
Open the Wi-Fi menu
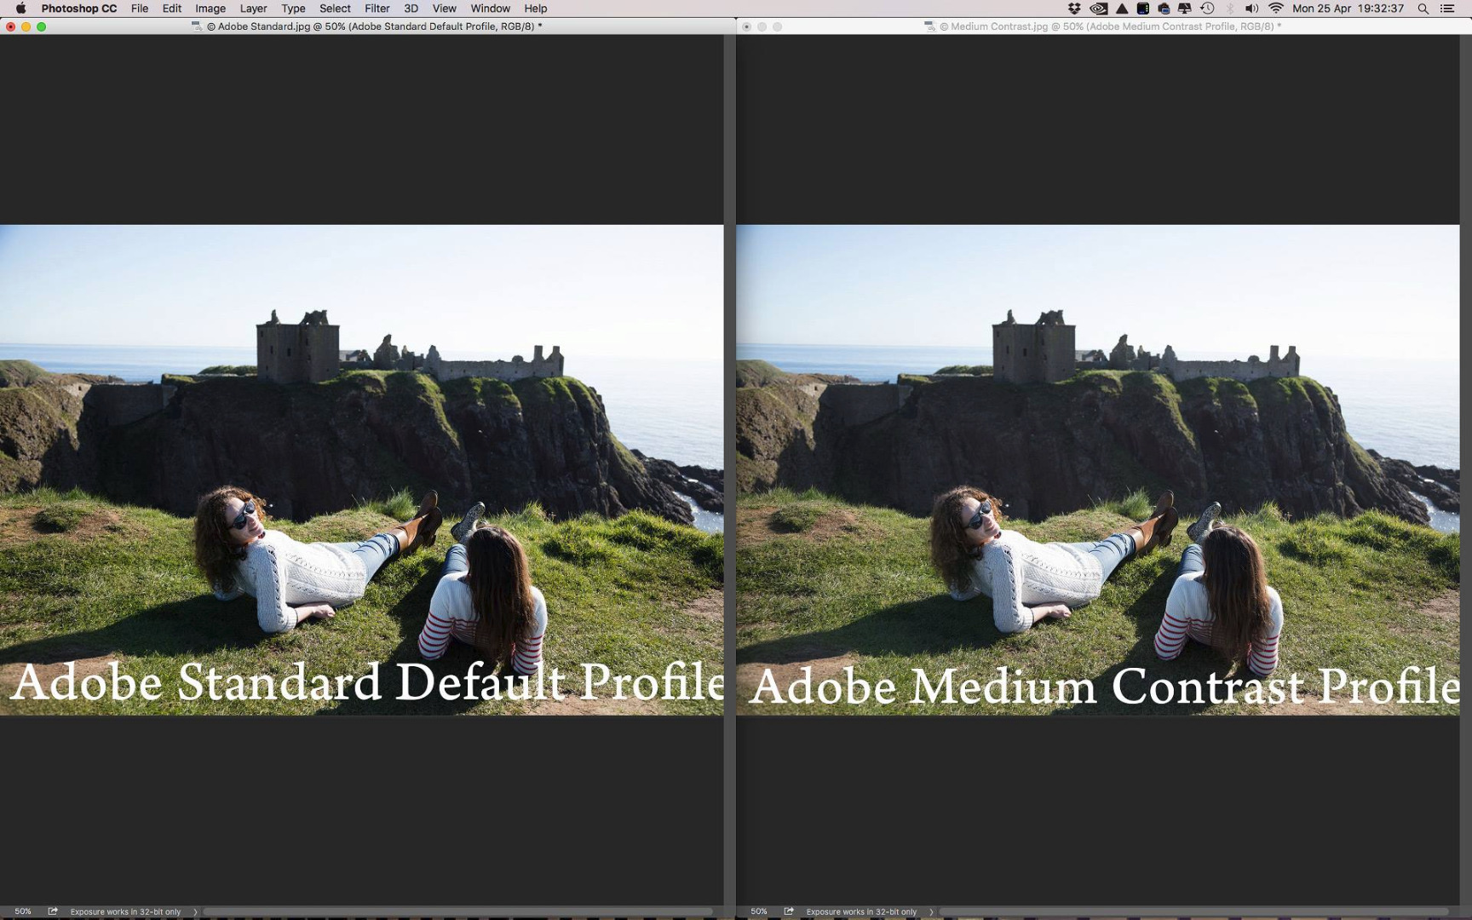coord(1275,9)
